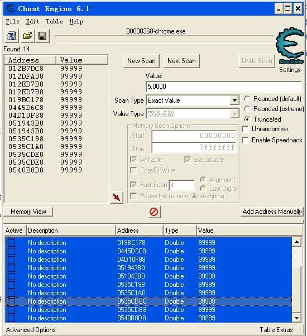The height and width of the screenshot is (336, 307).
Task: Open the process list computer icon
Action: [12, 36]
